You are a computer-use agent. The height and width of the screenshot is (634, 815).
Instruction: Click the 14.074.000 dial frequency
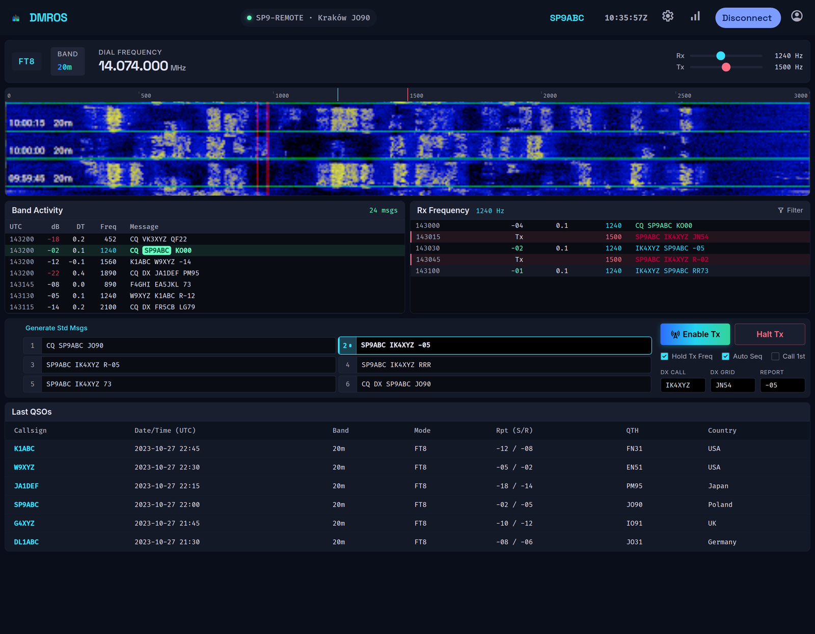(133, 66)
